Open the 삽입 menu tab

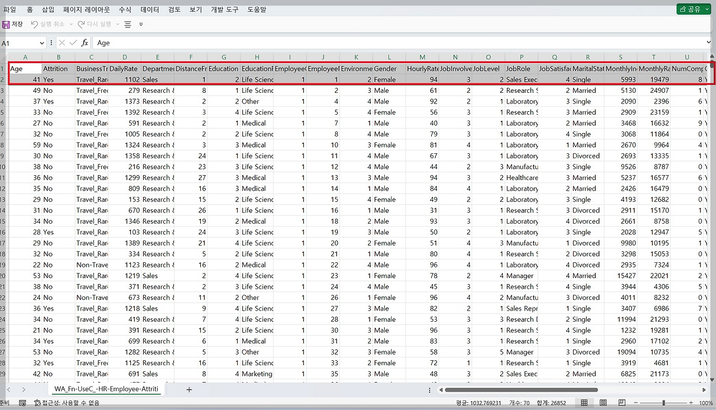coord(48,10)
